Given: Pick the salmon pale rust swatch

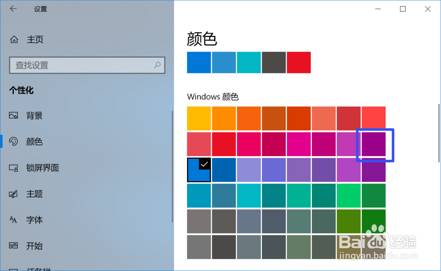Looking at the screenshot, I should click(x=324, y=118).
